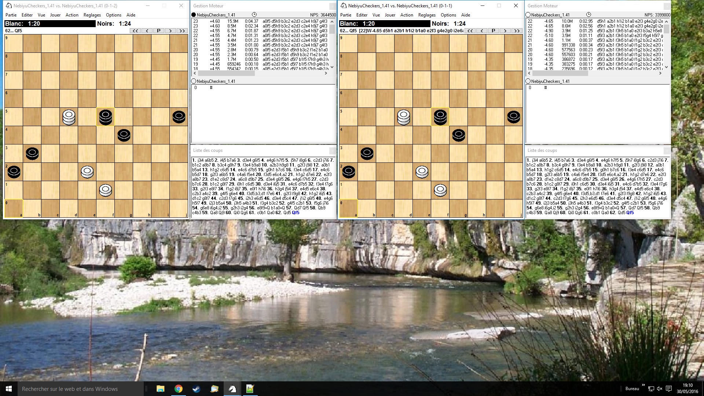Go to first move in left board
The image size is (704, 396).
[135, 31]
